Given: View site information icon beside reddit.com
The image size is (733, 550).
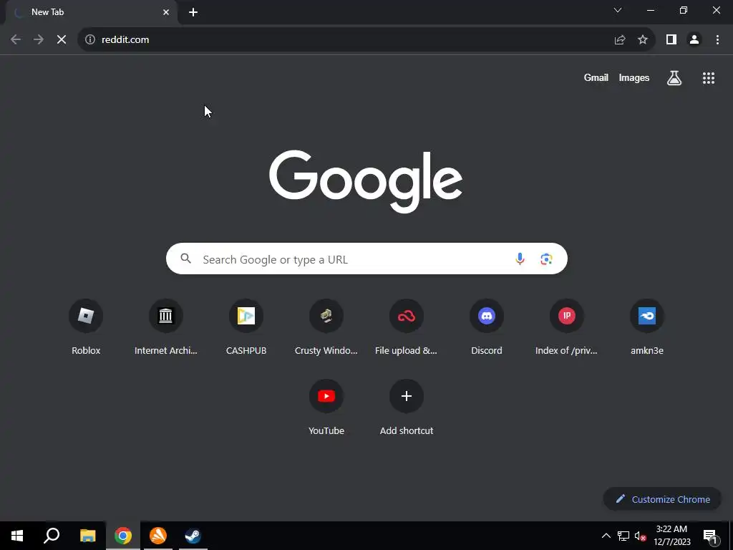Looking at the screenshot, I should [90, 40].
